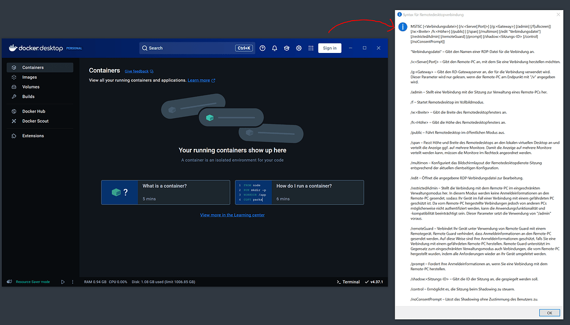This screenshot has height=325, width=570.
Task: Open the apps grid icon next to Sign in
Action: click(x=311, y=48)
